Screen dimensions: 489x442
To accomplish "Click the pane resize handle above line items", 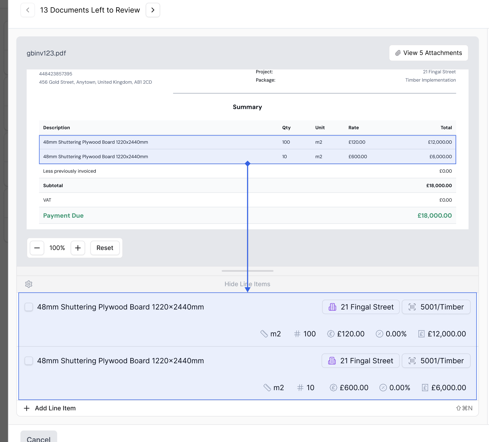I will 247,271.
